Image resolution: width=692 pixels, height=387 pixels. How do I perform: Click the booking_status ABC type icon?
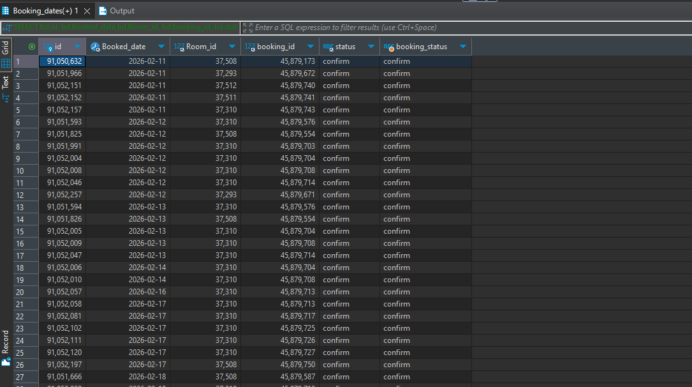pyautogui.click(x=389, y=47)
